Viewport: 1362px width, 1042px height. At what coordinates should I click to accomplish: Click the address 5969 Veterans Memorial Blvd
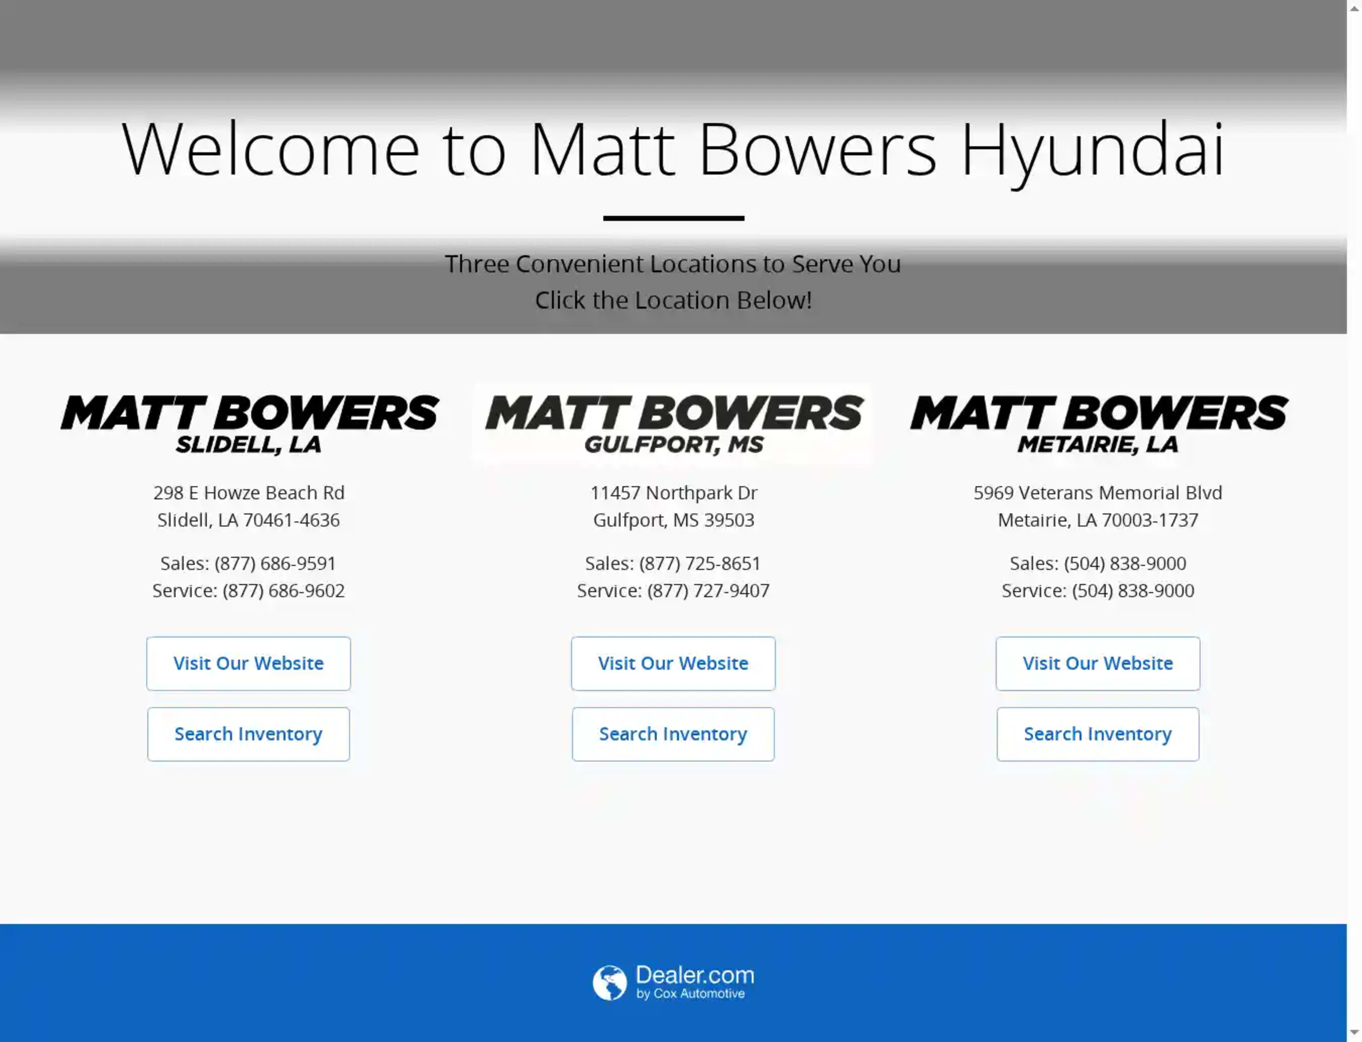click(1098, 493)
